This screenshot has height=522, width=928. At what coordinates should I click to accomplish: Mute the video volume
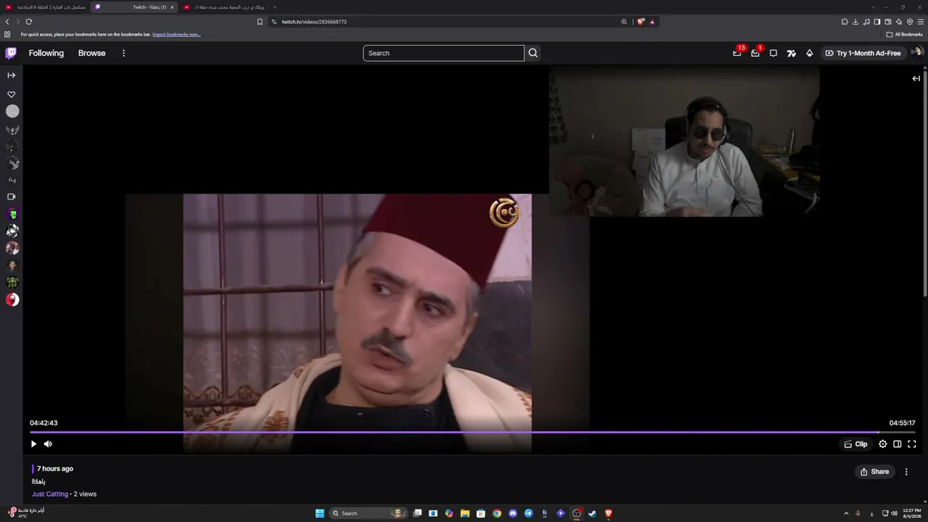point(48,444)
